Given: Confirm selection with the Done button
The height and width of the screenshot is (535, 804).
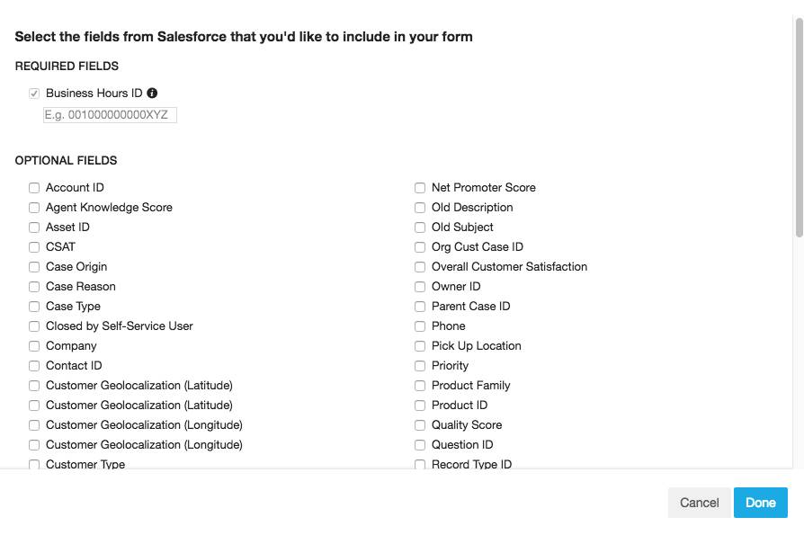Looking at the screenshot, I should point(761,503).
